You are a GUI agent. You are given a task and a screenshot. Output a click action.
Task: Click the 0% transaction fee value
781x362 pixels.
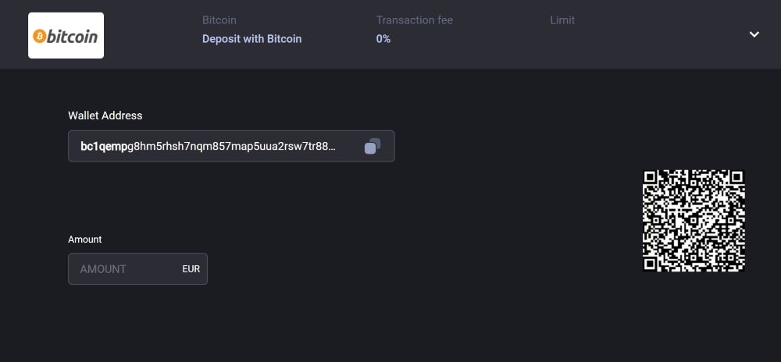(x=383, y=39)
